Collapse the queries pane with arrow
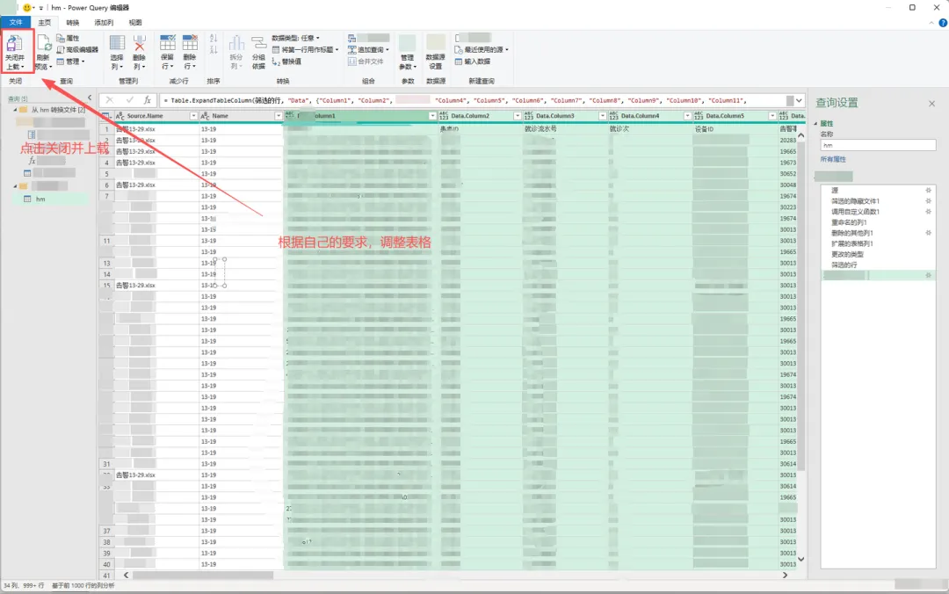The height and width of the screenshot is (594, 949). 90,98
